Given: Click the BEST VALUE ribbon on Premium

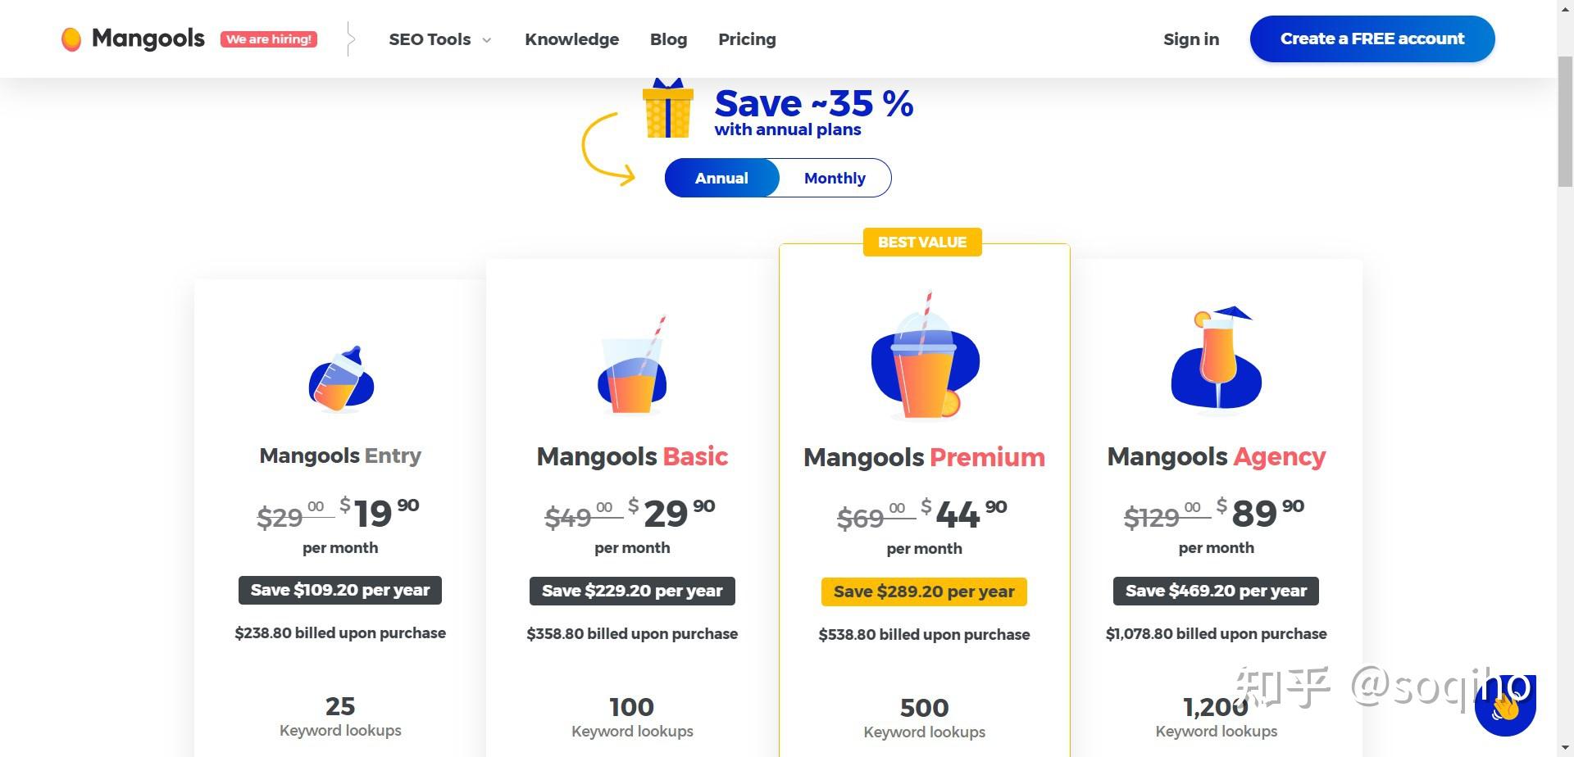Looking at the screenshot, I should [921, 242].
